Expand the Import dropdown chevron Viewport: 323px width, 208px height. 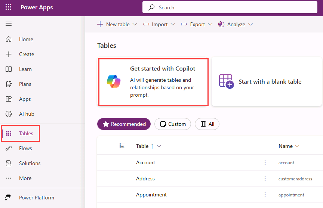tap(173, 24)
